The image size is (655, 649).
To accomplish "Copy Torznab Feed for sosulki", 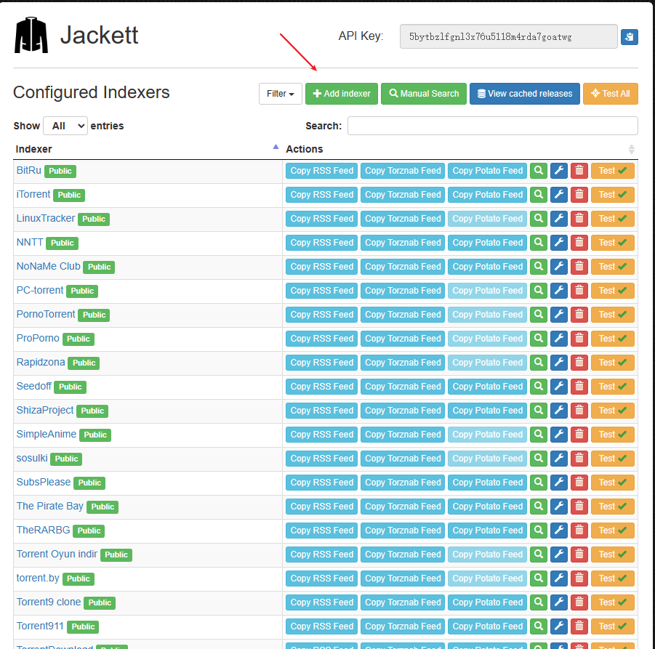I will point(403,459).
